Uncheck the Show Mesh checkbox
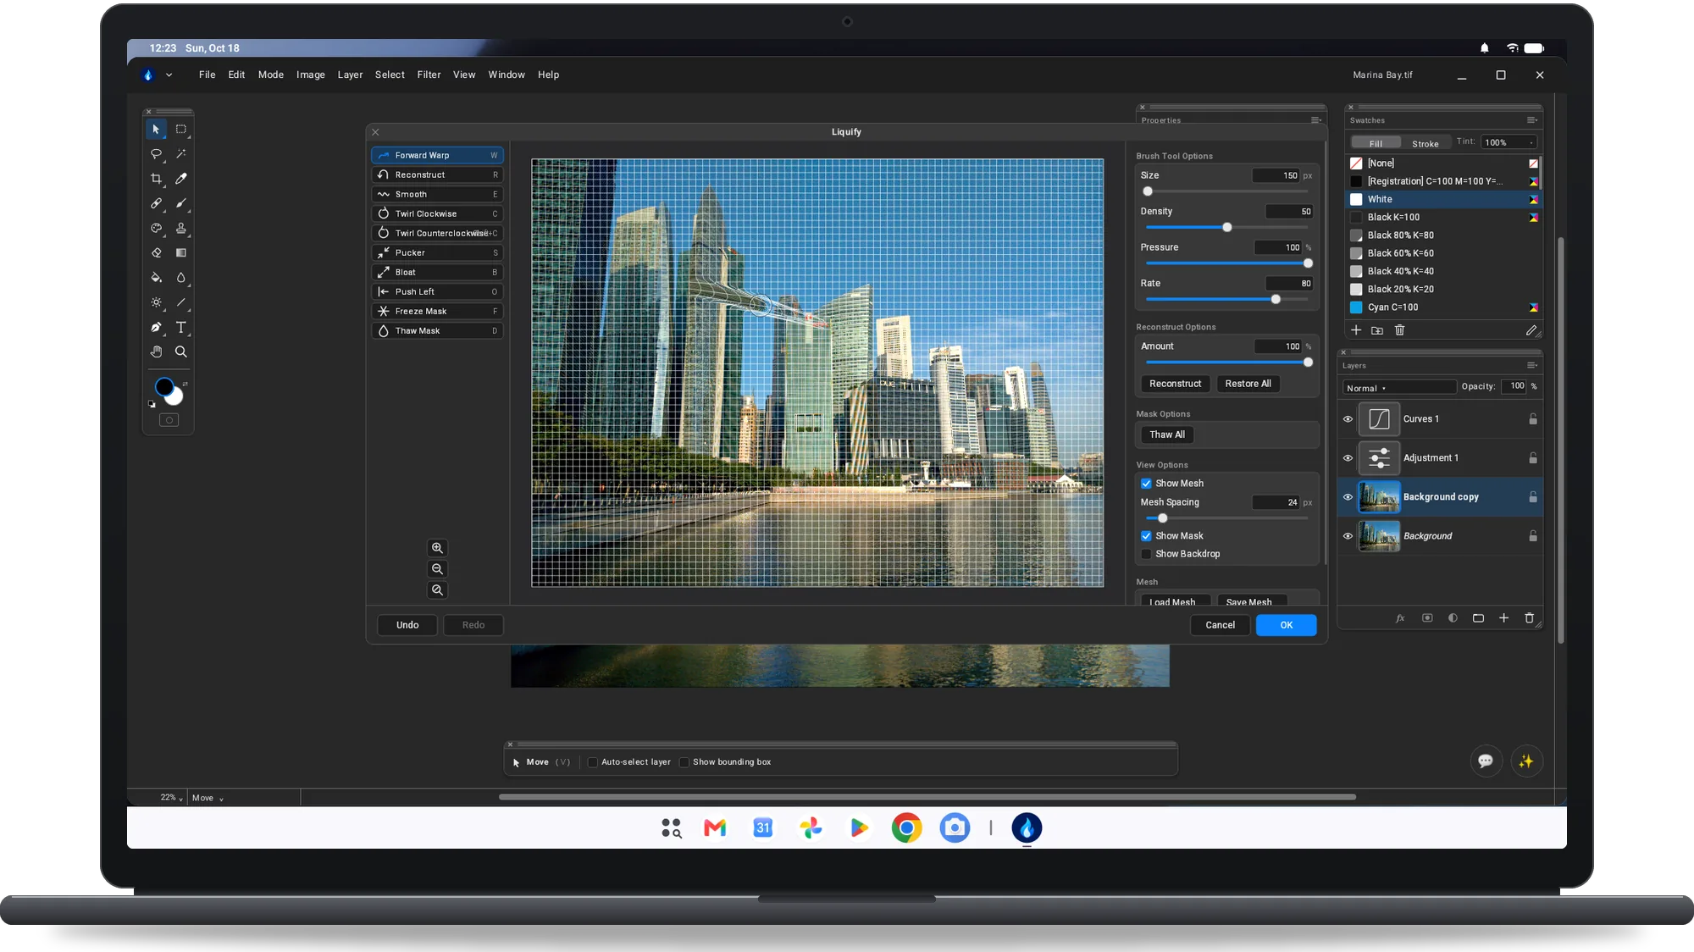 1146,484
